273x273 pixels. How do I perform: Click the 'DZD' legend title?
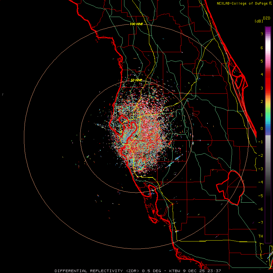(267, 18)
